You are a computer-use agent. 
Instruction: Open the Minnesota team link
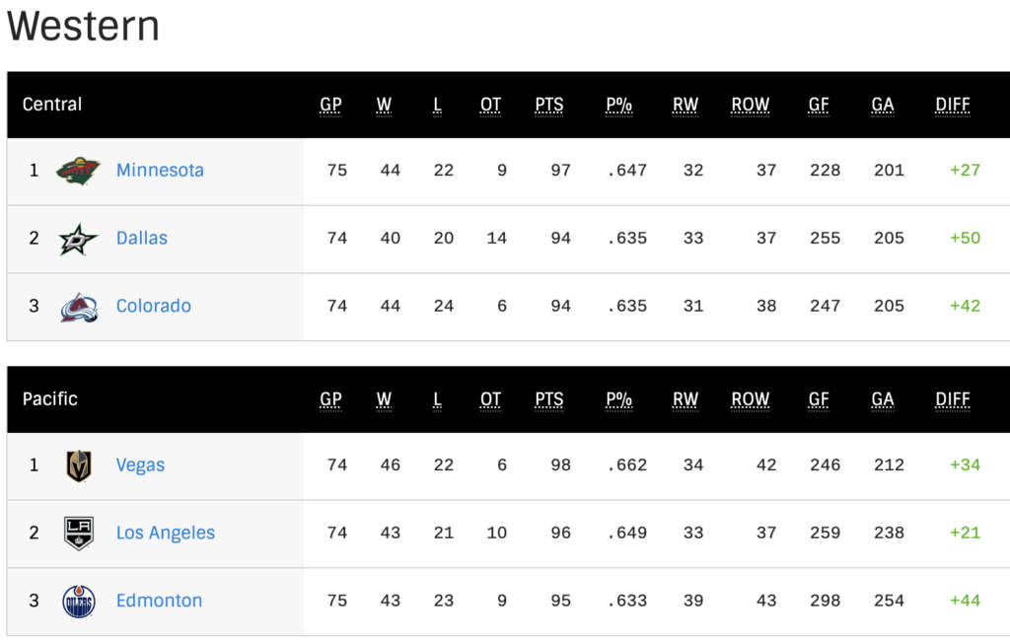(x=160, y=170)
